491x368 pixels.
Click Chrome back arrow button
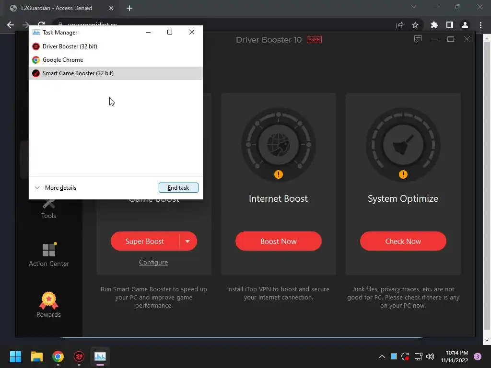coord(11,25)
